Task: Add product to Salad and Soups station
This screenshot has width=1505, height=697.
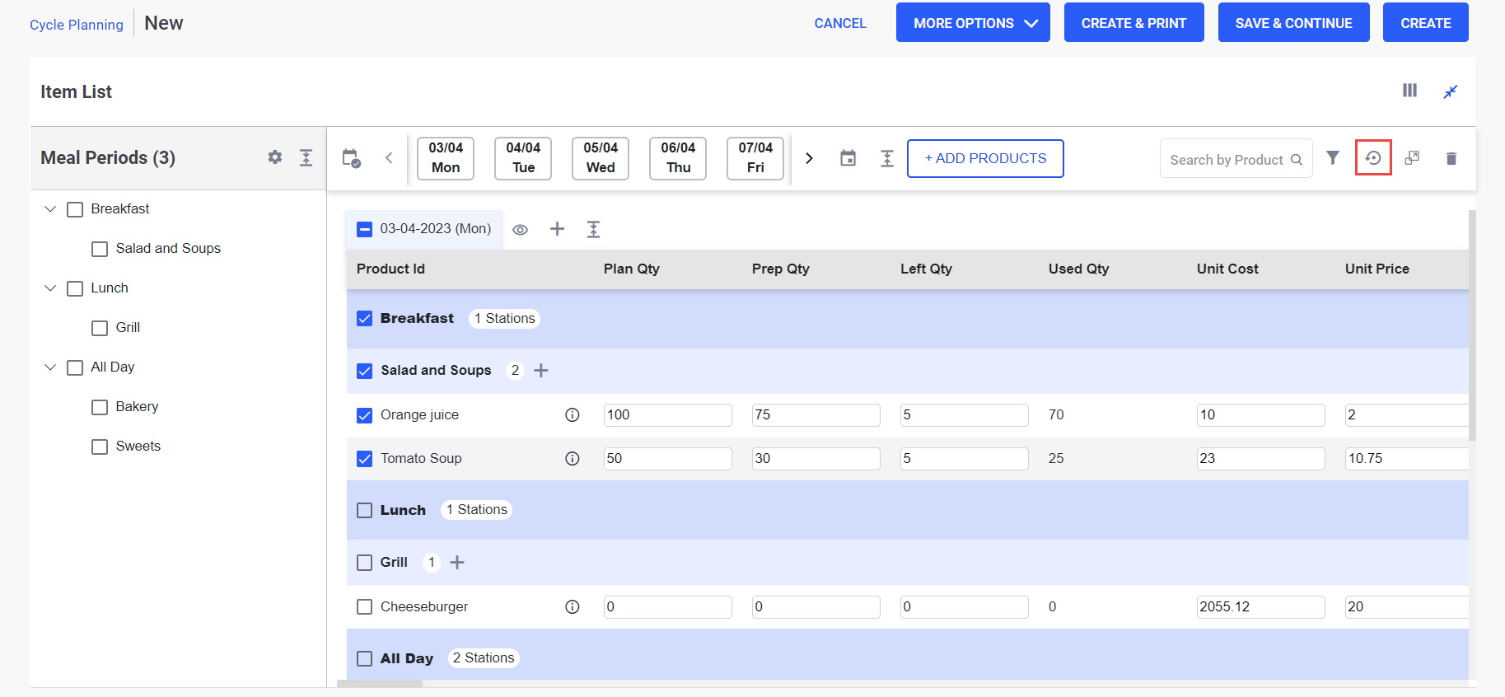Action: [x=541, y=371]
